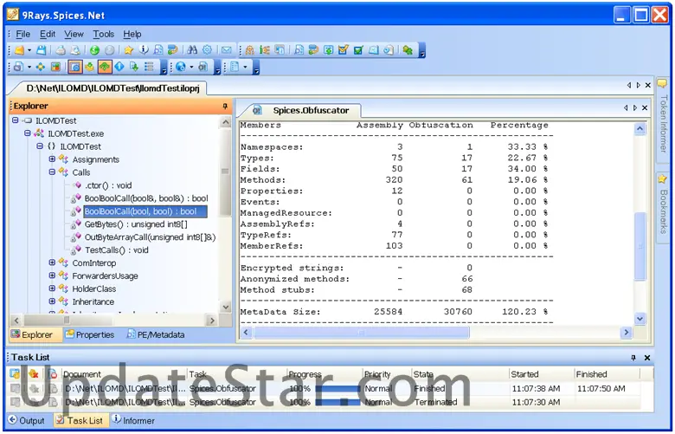The height and width of the screenshot is (434, 675).
Task: Click the yellow star favorites icon
Action: (x=128, y=50)
